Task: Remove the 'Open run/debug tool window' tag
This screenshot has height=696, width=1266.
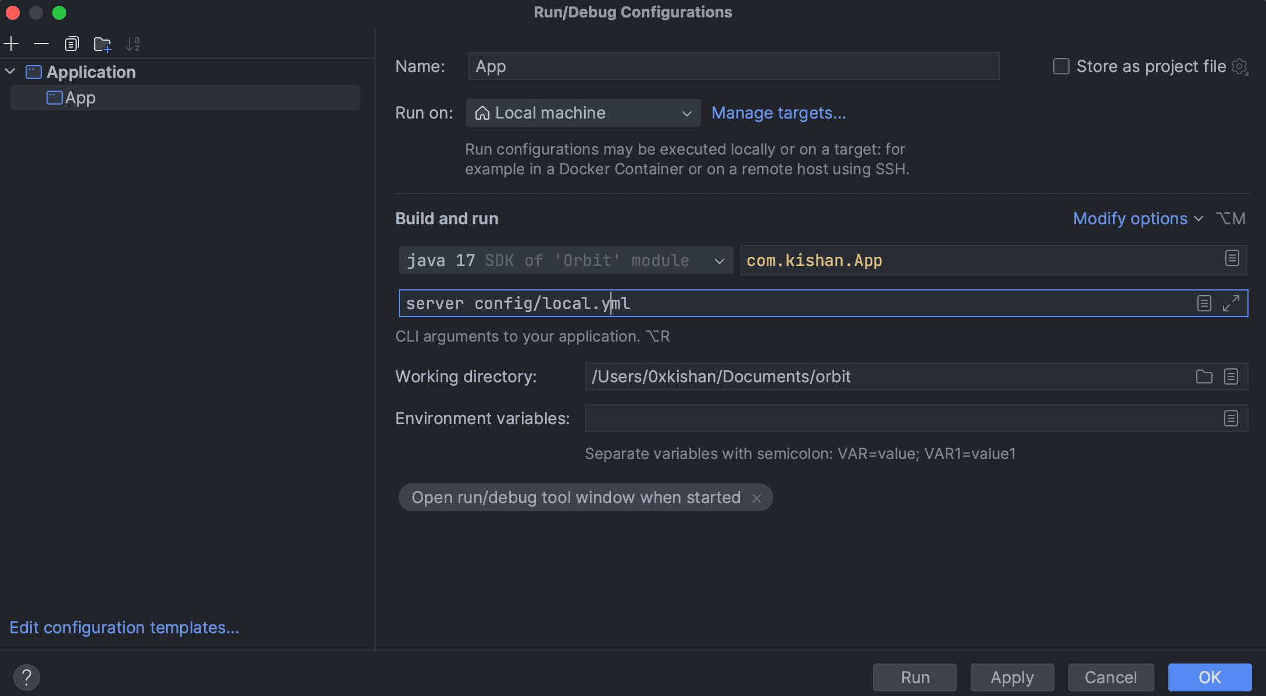Action: pyautogui.click(x=756, y=498)
